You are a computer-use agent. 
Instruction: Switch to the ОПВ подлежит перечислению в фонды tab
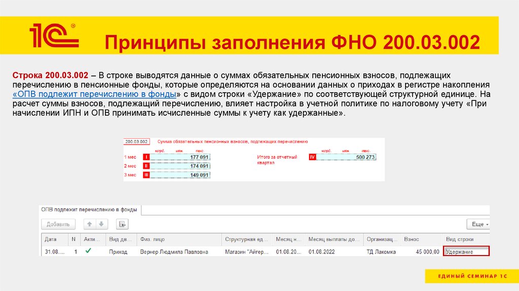[x=89, y=209]
